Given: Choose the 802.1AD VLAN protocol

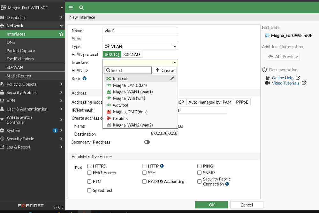Looking at the screenshot, I should (x=132, y=54).
